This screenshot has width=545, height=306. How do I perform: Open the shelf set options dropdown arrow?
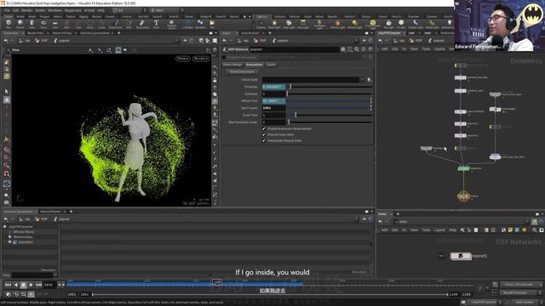click(250, 16)
